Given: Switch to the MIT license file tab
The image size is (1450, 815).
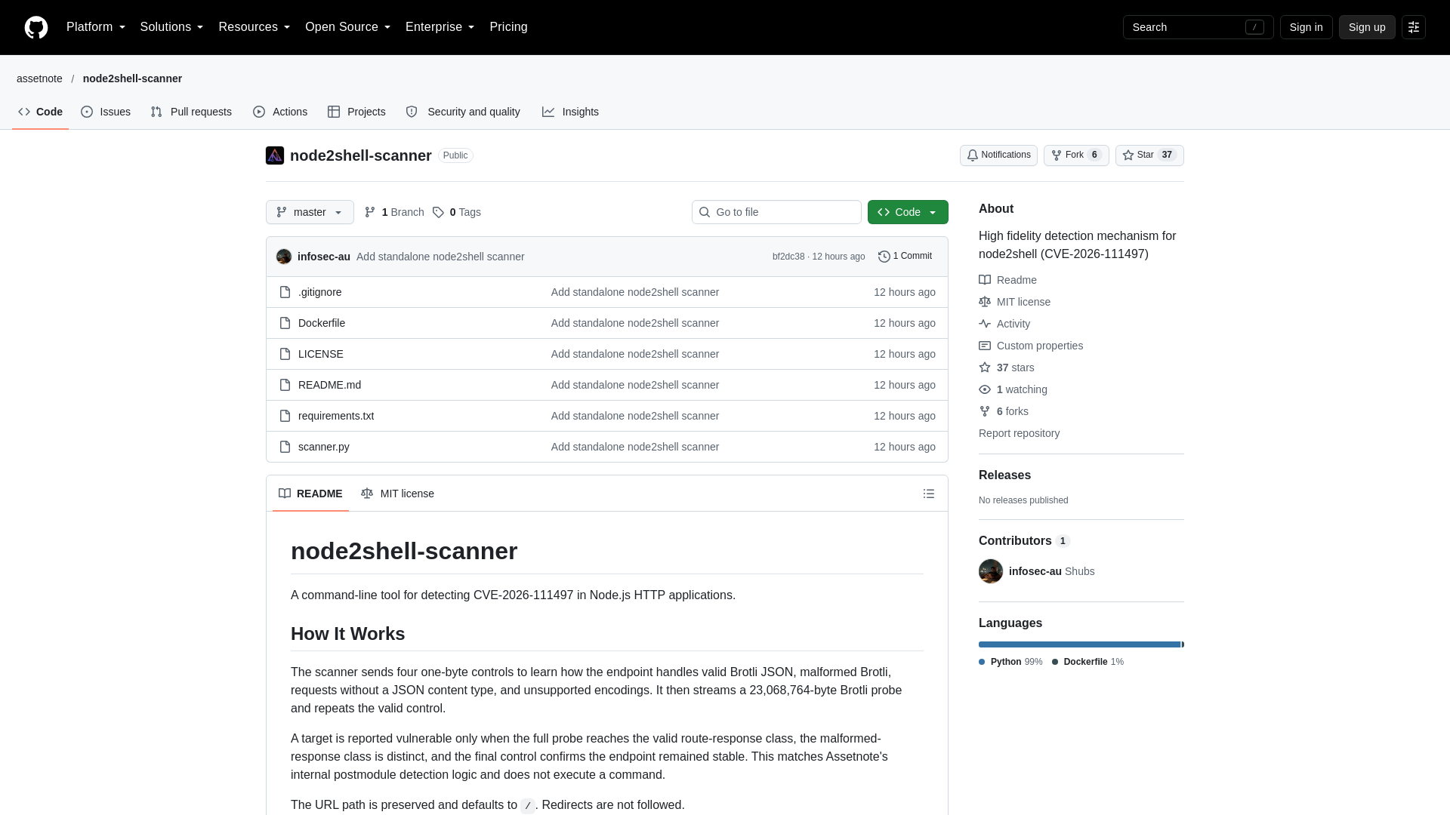Looking at the screenshot, I should coord(397,494).
